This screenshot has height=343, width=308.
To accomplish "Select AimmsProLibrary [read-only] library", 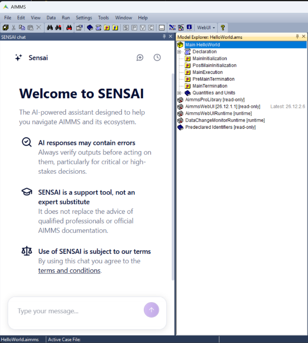I will click(x=215, y=100).
